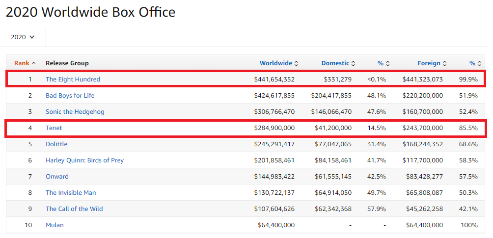Open Bad Boys for Life link
493x238 pixels.
click(x=70, y=95)
